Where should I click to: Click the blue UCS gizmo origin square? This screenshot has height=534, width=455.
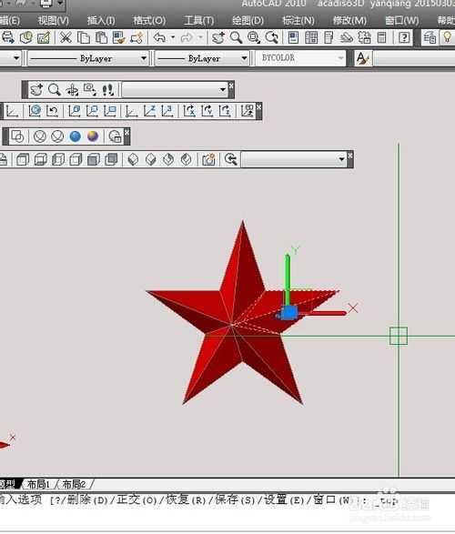click(x=288, y=313)
